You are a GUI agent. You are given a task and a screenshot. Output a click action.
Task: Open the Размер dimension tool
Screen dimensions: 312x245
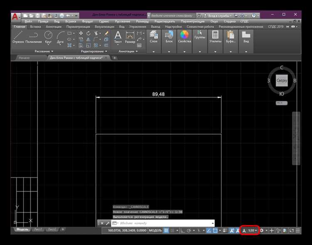130,37
